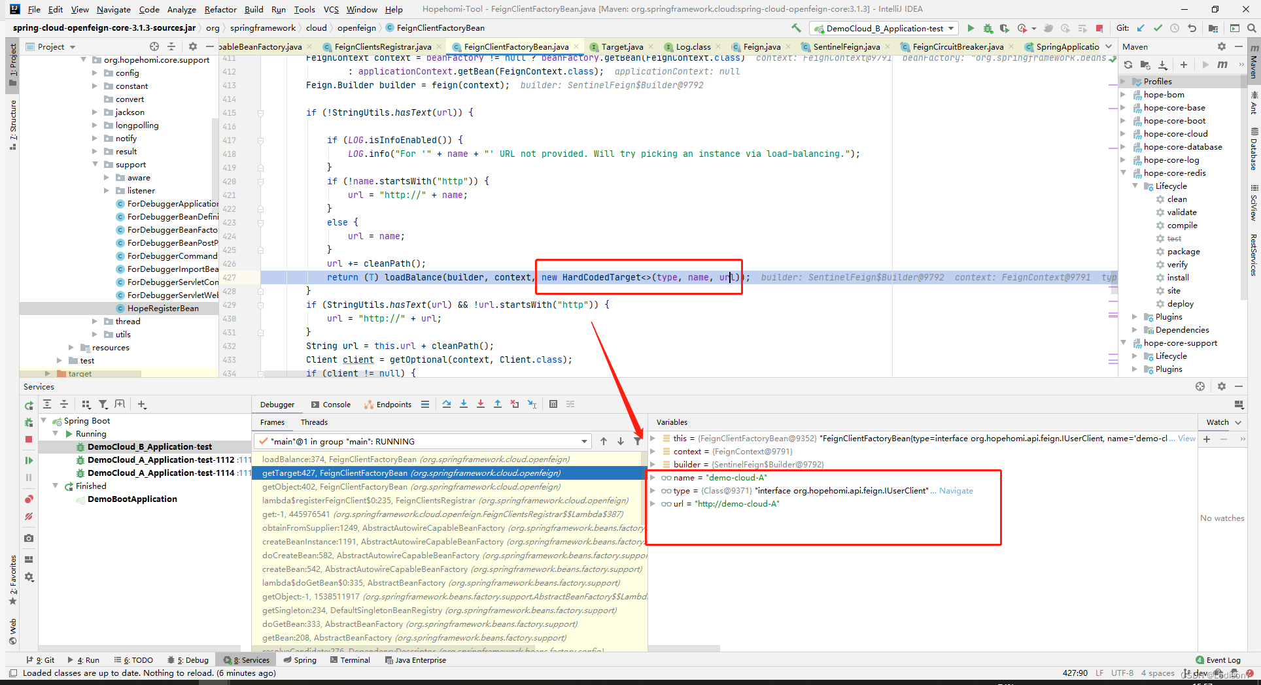The width and height of the screenshot is (1261, 685).
Task: Open Git history clock icon
Action: (1175, 28)
